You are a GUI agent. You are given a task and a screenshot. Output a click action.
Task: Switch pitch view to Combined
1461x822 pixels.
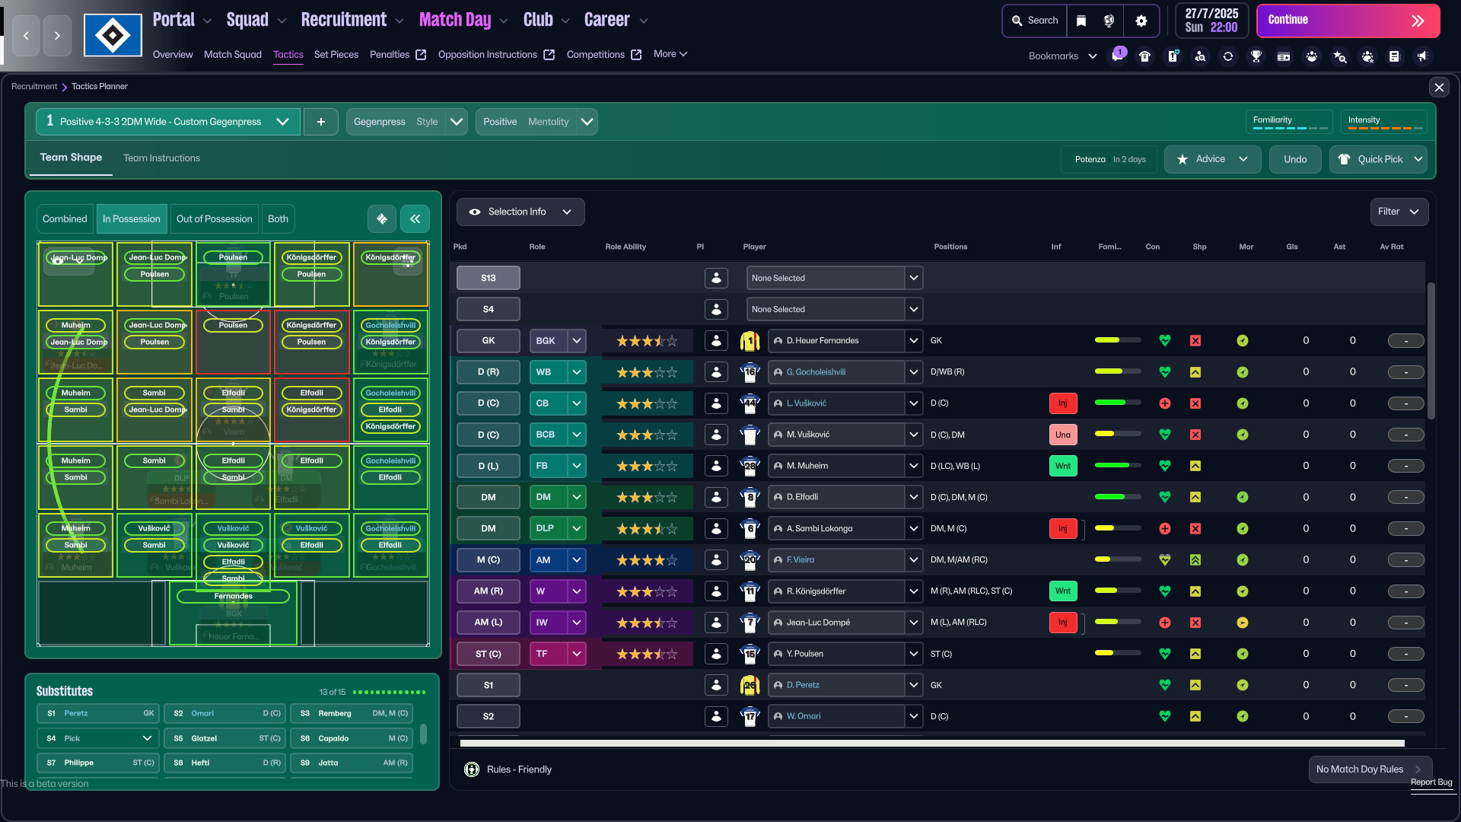click(x=65, y=219)
